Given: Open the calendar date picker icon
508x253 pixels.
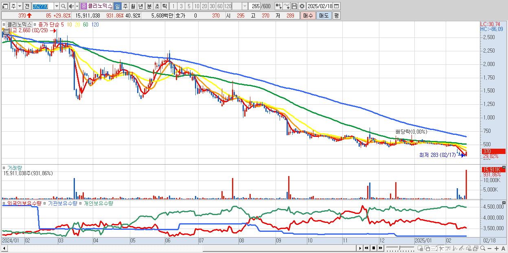Looking at the screenshot, I should click(x=337, y=6).
